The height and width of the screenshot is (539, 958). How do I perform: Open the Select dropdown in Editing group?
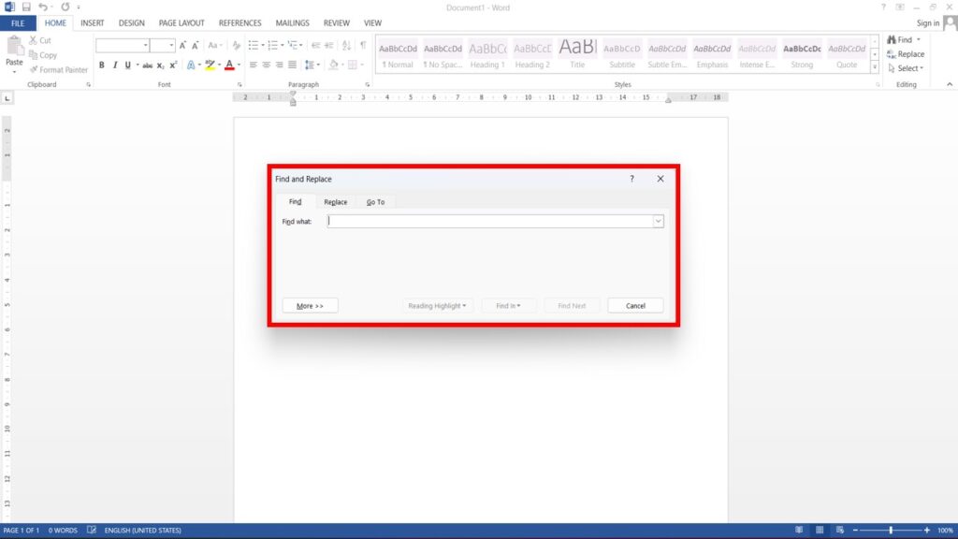(x=907, y=68)
